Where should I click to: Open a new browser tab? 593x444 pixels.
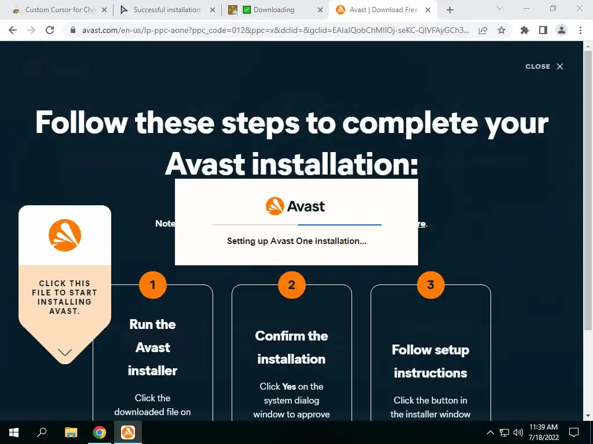pyautogui.click(x=449, y=10)
